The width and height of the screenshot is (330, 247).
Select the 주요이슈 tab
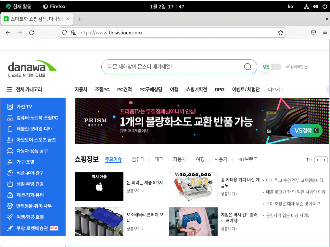[x=113, y=159]
